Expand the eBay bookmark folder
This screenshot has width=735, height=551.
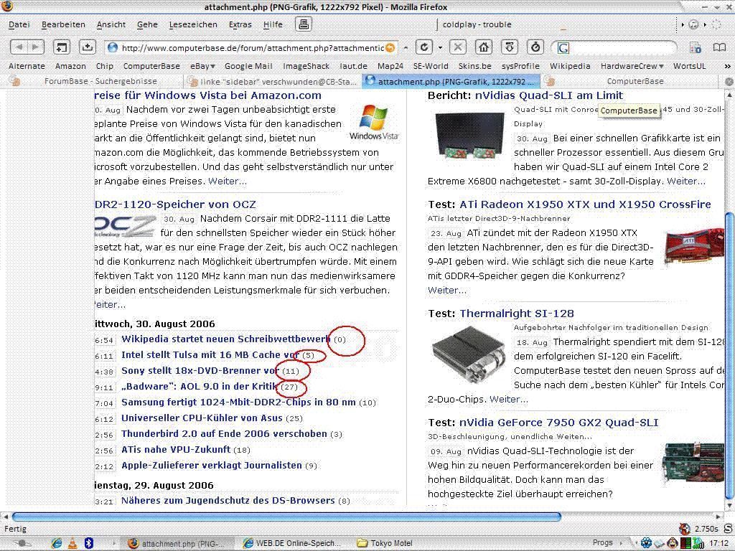(202, 66)
